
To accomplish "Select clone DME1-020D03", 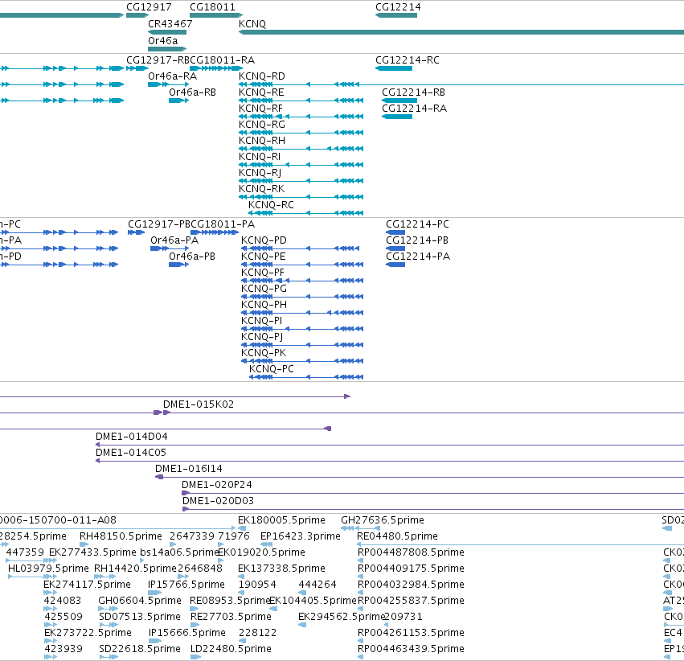I will pos(218,501).
